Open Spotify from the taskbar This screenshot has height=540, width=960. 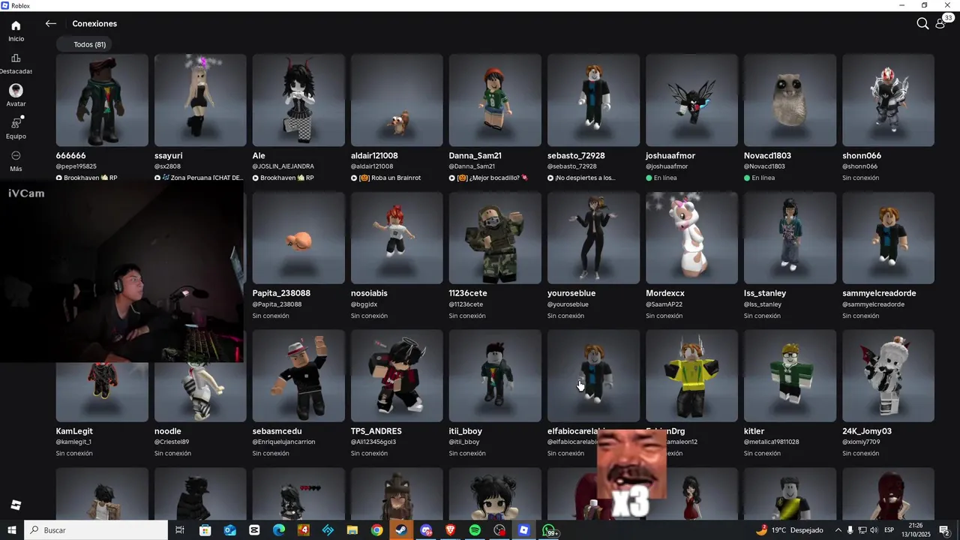pos(475,530)
